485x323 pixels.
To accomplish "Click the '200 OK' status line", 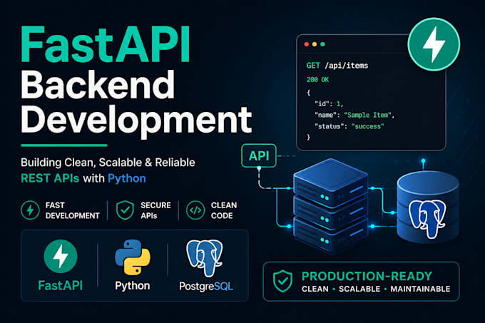I will [317, 80].
